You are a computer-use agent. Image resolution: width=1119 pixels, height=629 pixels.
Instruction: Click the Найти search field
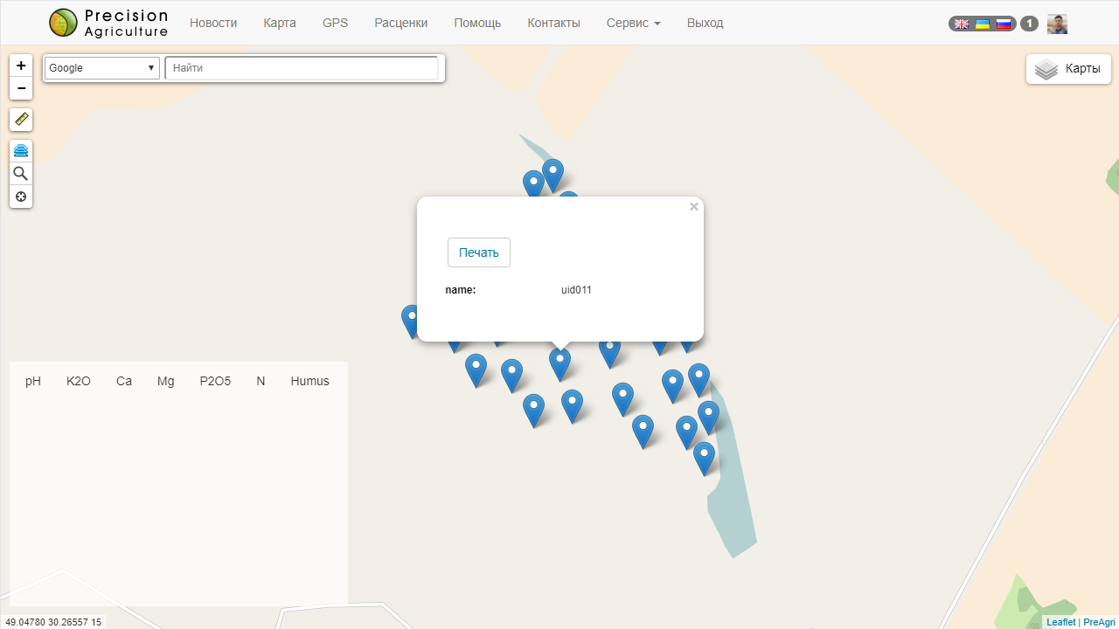point(302,68)
